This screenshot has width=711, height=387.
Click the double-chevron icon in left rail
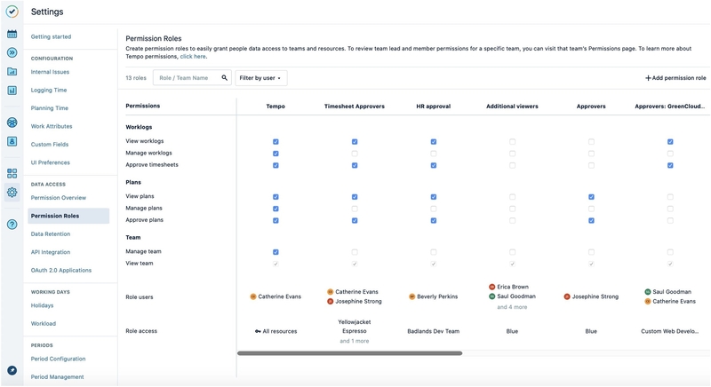[12, 52]
